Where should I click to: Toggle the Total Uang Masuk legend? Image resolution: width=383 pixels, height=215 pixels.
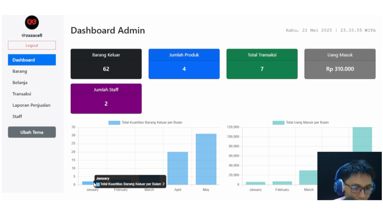(301, 122)
